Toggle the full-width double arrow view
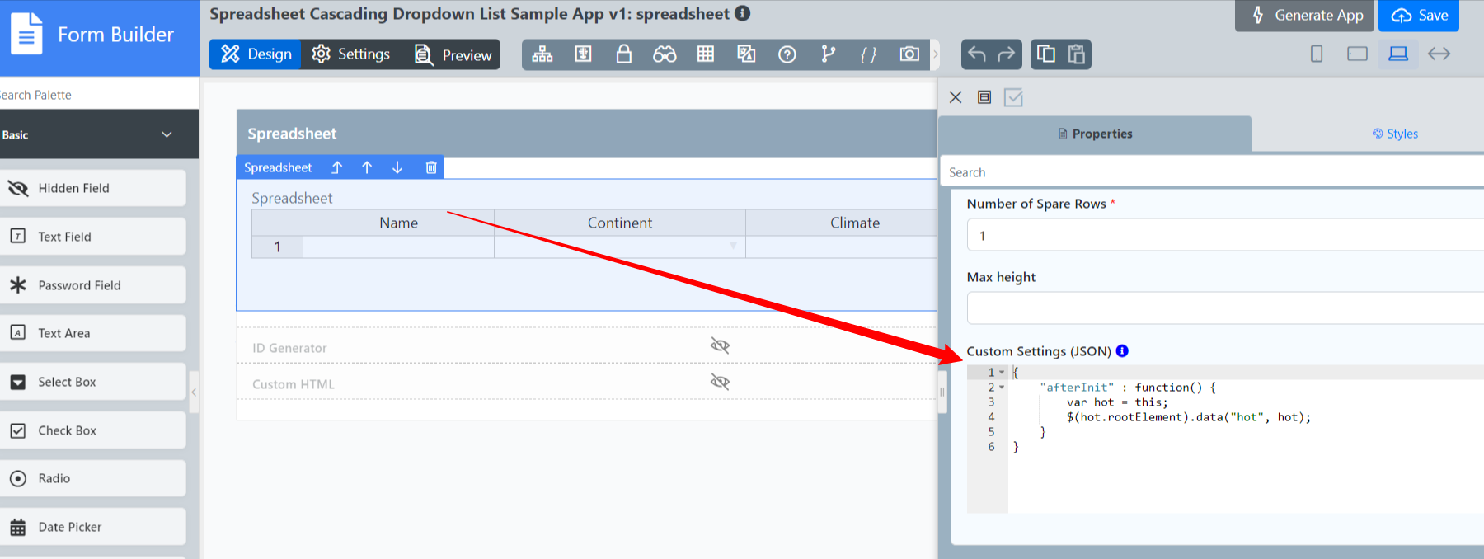Screen dimensions: 1484x559 point(1439,54)
